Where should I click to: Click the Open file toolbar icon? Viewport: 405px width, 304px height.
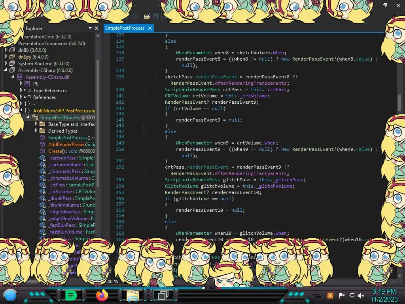point(147,16)
